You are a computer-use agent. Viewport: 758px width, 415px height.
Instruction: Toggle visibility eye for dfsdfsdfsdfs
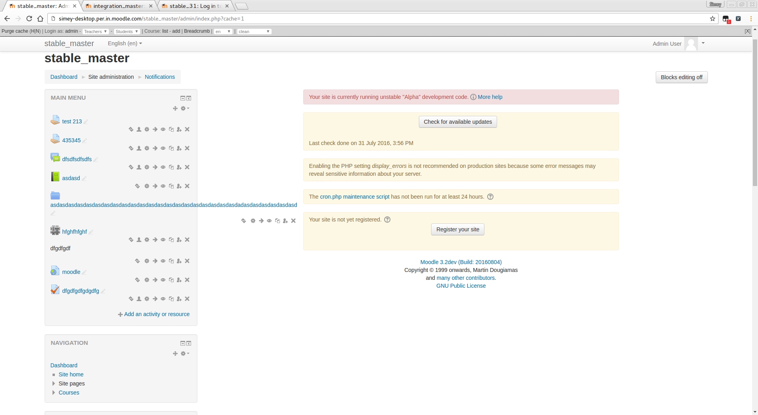(163, 167)
